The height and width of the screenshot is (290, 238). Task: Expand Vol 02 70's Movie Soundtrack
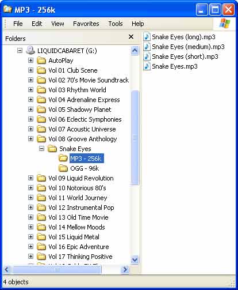pos(30,80)
